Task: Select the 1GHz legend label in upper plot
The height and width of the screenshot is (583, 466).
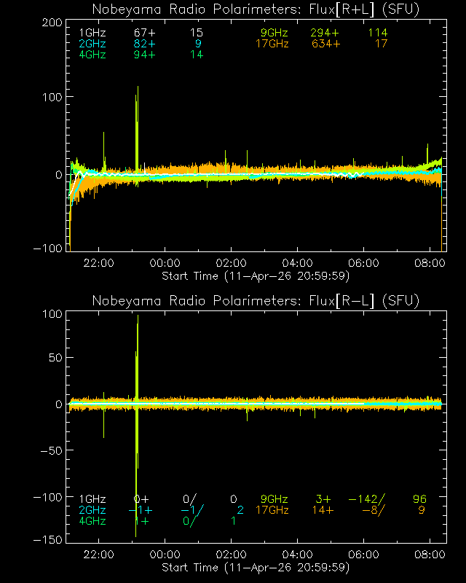Action: click(92, 34)
